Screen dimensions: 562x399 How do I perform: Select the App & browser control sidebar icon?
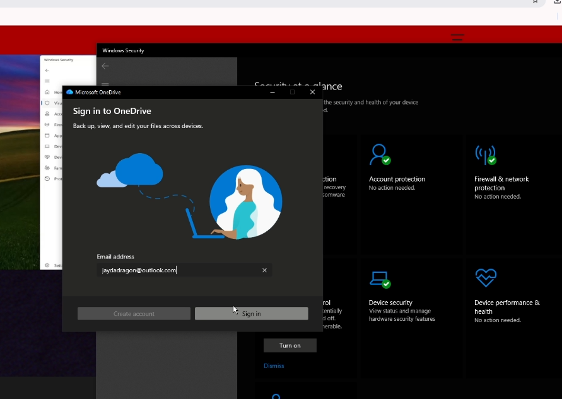click(47, 136)
